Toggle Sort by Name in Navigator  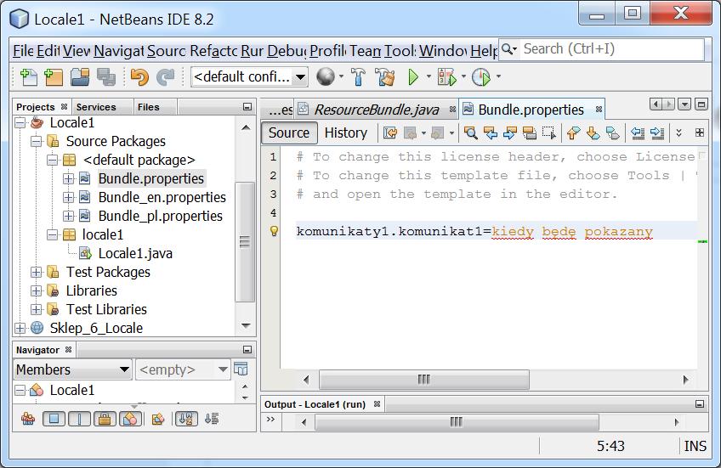click(186, 419)
